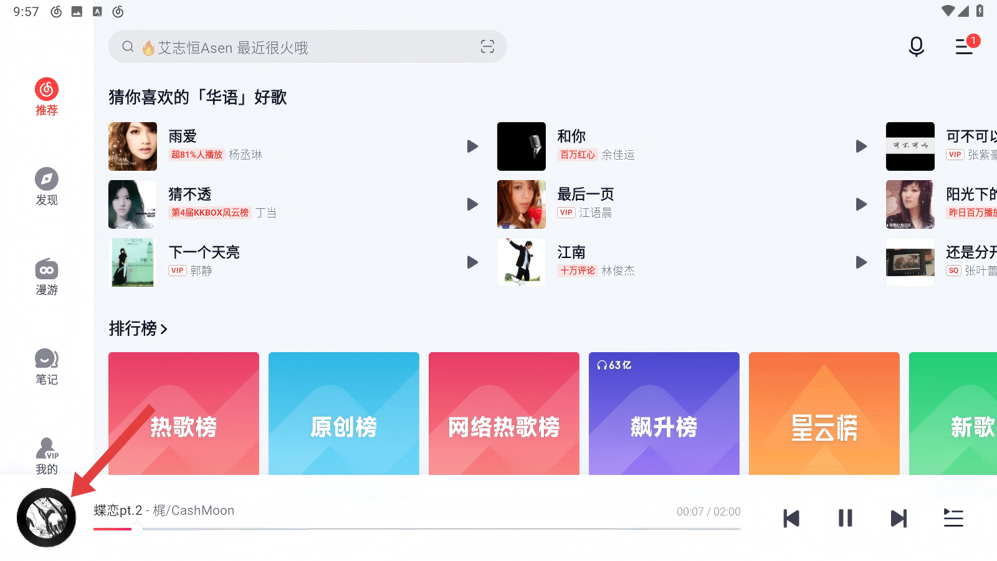Image resolution: width=997 pixels, height=561 pixels.
Task: Skip to the next track
Action: [x=899, y=518]
